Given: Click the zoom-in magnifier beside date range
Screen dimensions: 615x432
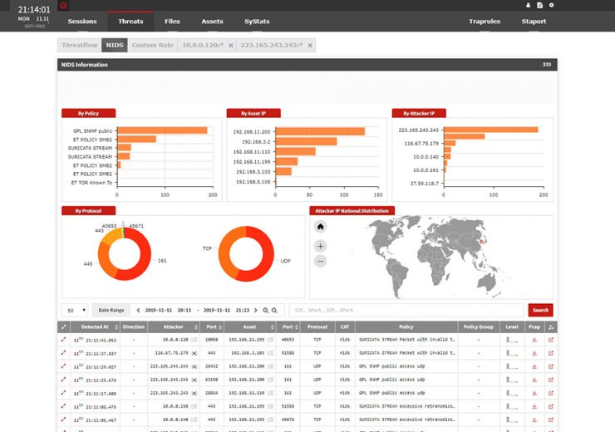Looking at the screenshot, I should click(266, 310).
